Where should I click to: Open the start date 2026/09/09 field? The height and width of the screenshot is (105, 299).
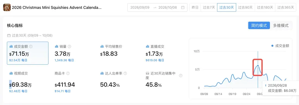pyautogui.click(x=140, y=8)
